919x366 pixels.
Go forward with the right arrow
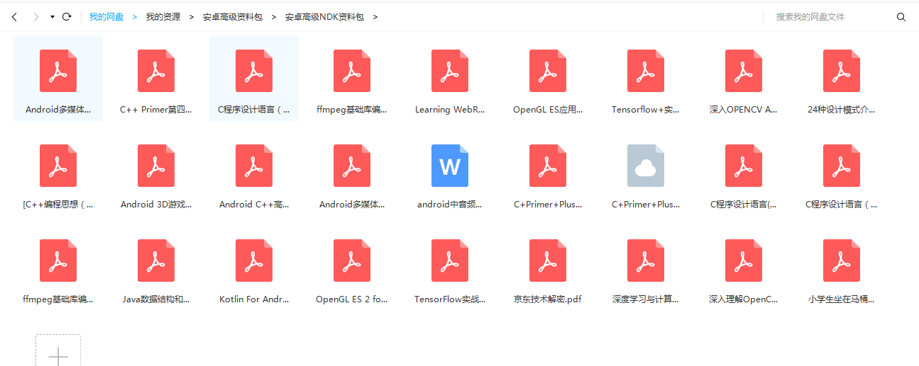pos(35,17)
